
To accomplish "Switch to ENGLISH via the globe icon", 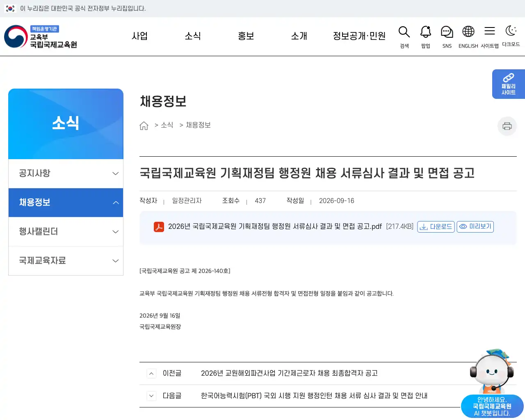I will [x=468, y=32].
